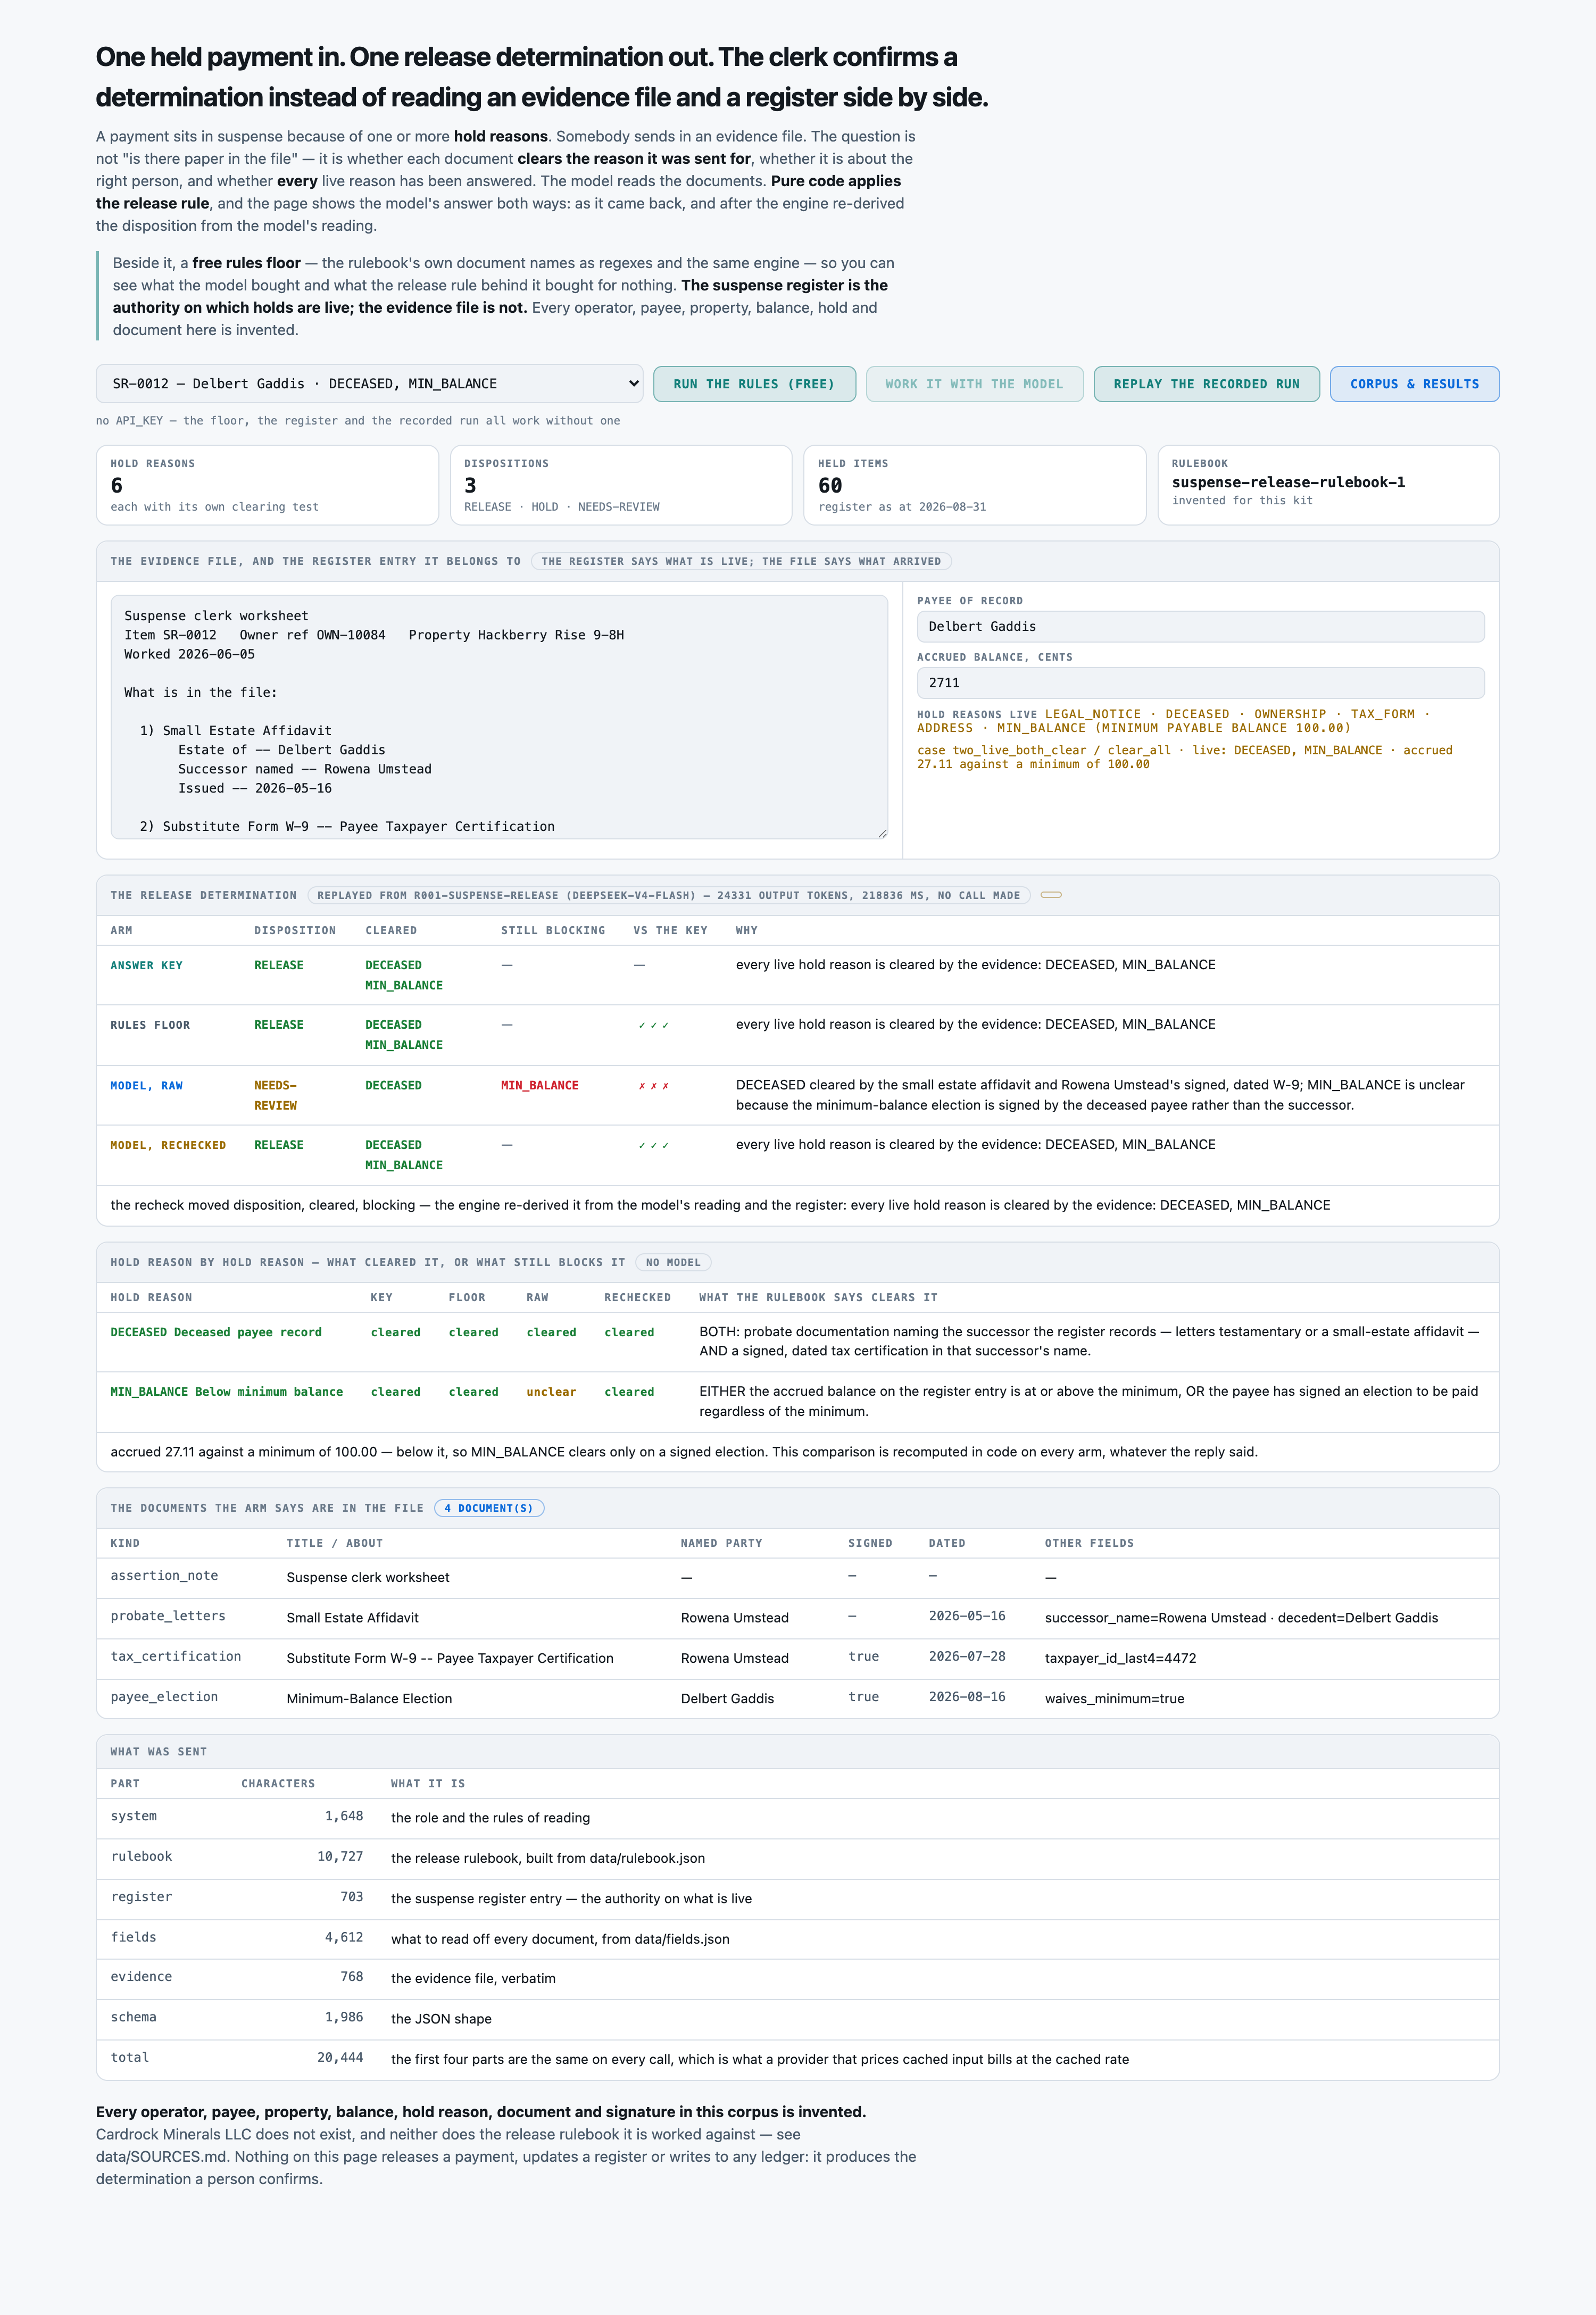Open the SR-0012 Delbert Gaddis item dropdown
The image size is (1596, 2315).
[x=369, y=384]
